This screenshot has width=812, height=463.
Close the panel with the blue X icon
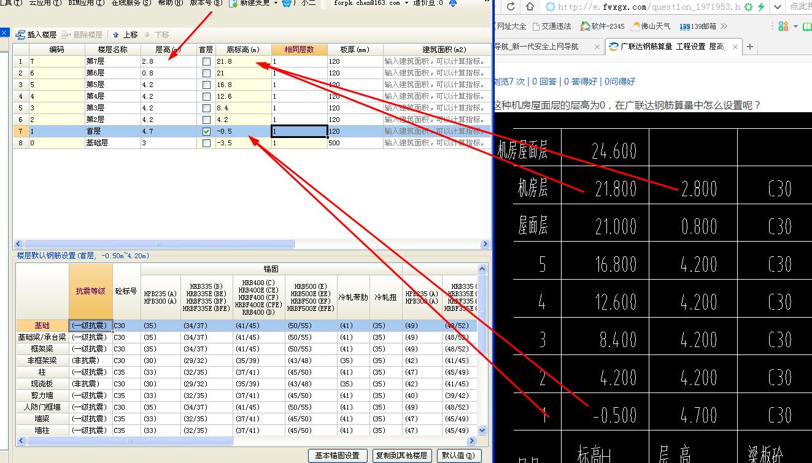click(x=4, y=33)
